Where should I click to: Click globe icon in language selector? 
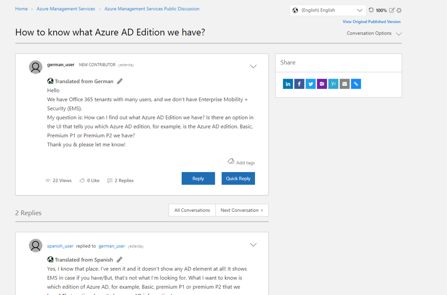(x=295, y=10)
